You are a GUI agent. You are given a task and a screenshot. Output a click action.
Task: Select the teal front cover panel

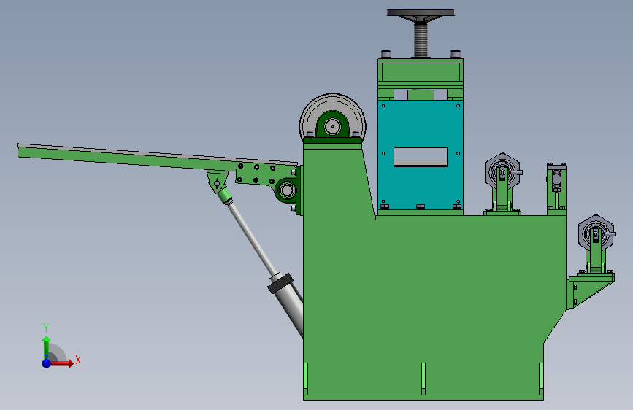[x=421, y=125]
